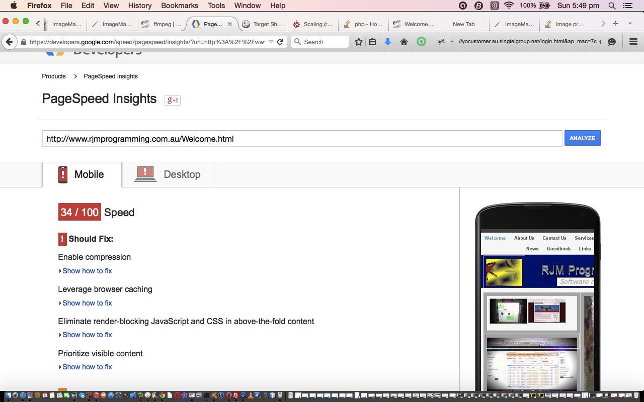This screenshot has height=402, width=644.
Task: Click the mobile phone exclamation icon
Action: pos(63,174)
